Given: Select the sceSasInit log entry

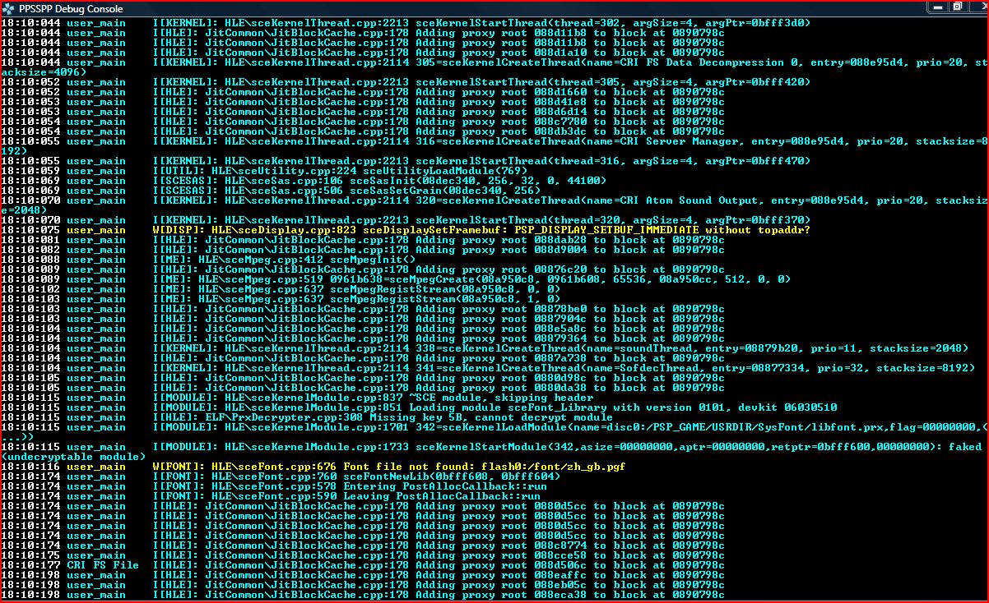Looking at the screenshot, I should 379,181.
